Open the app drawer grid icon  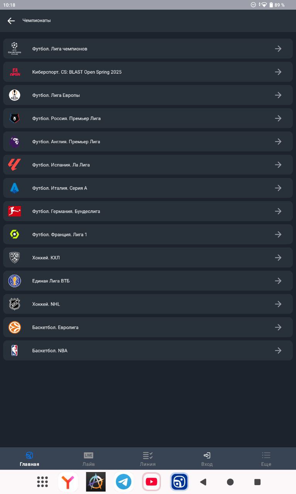[42, 482]
